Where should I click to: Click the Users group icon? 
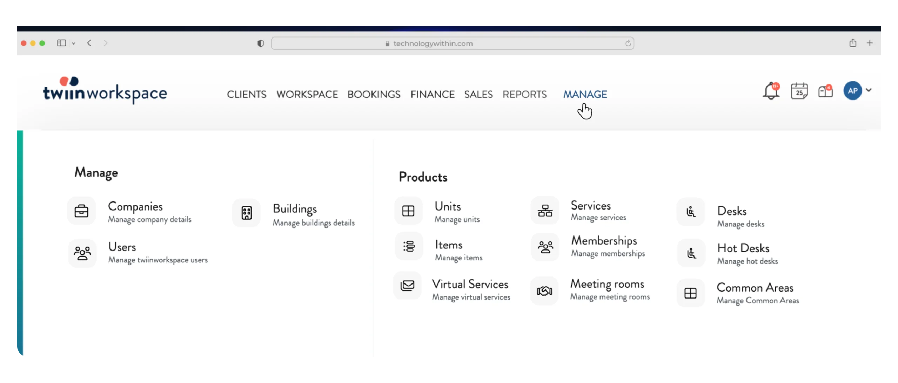click(x=82, y=253)
